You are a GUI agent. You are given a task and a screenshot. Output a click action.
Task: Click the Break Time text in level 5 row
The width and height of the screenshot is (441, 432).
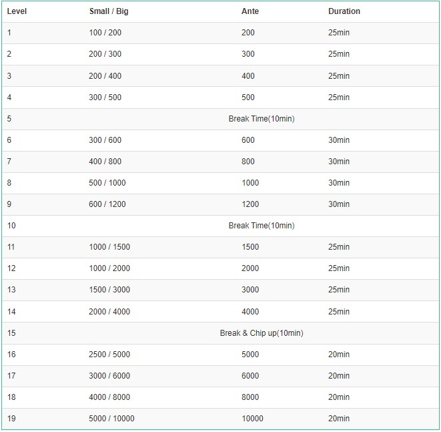[262, 119]
